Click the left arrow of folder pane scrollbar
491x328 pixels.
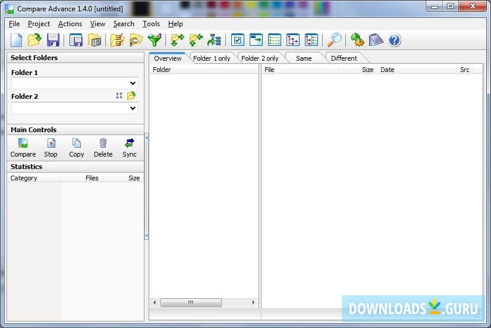(155, 302)
